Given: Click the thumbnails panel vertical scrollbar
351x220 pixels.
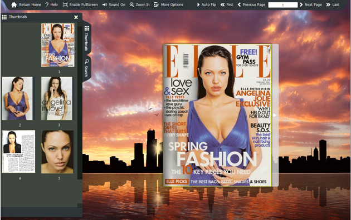Looking at the screenshot, I should click(x=80, y=103).
